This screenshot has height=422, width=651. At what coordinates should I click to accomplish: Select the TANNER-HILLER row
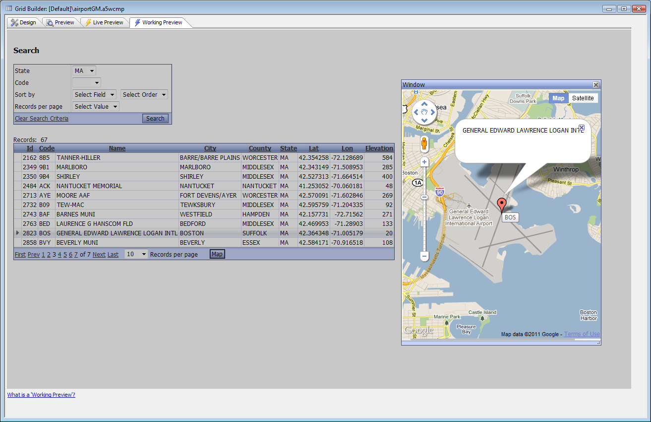pos(204,158)
